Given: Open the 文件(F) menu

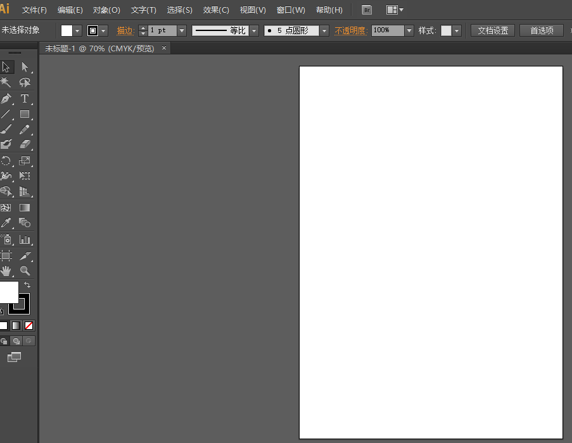Looking at the screenshot, I should pos(34,10).
